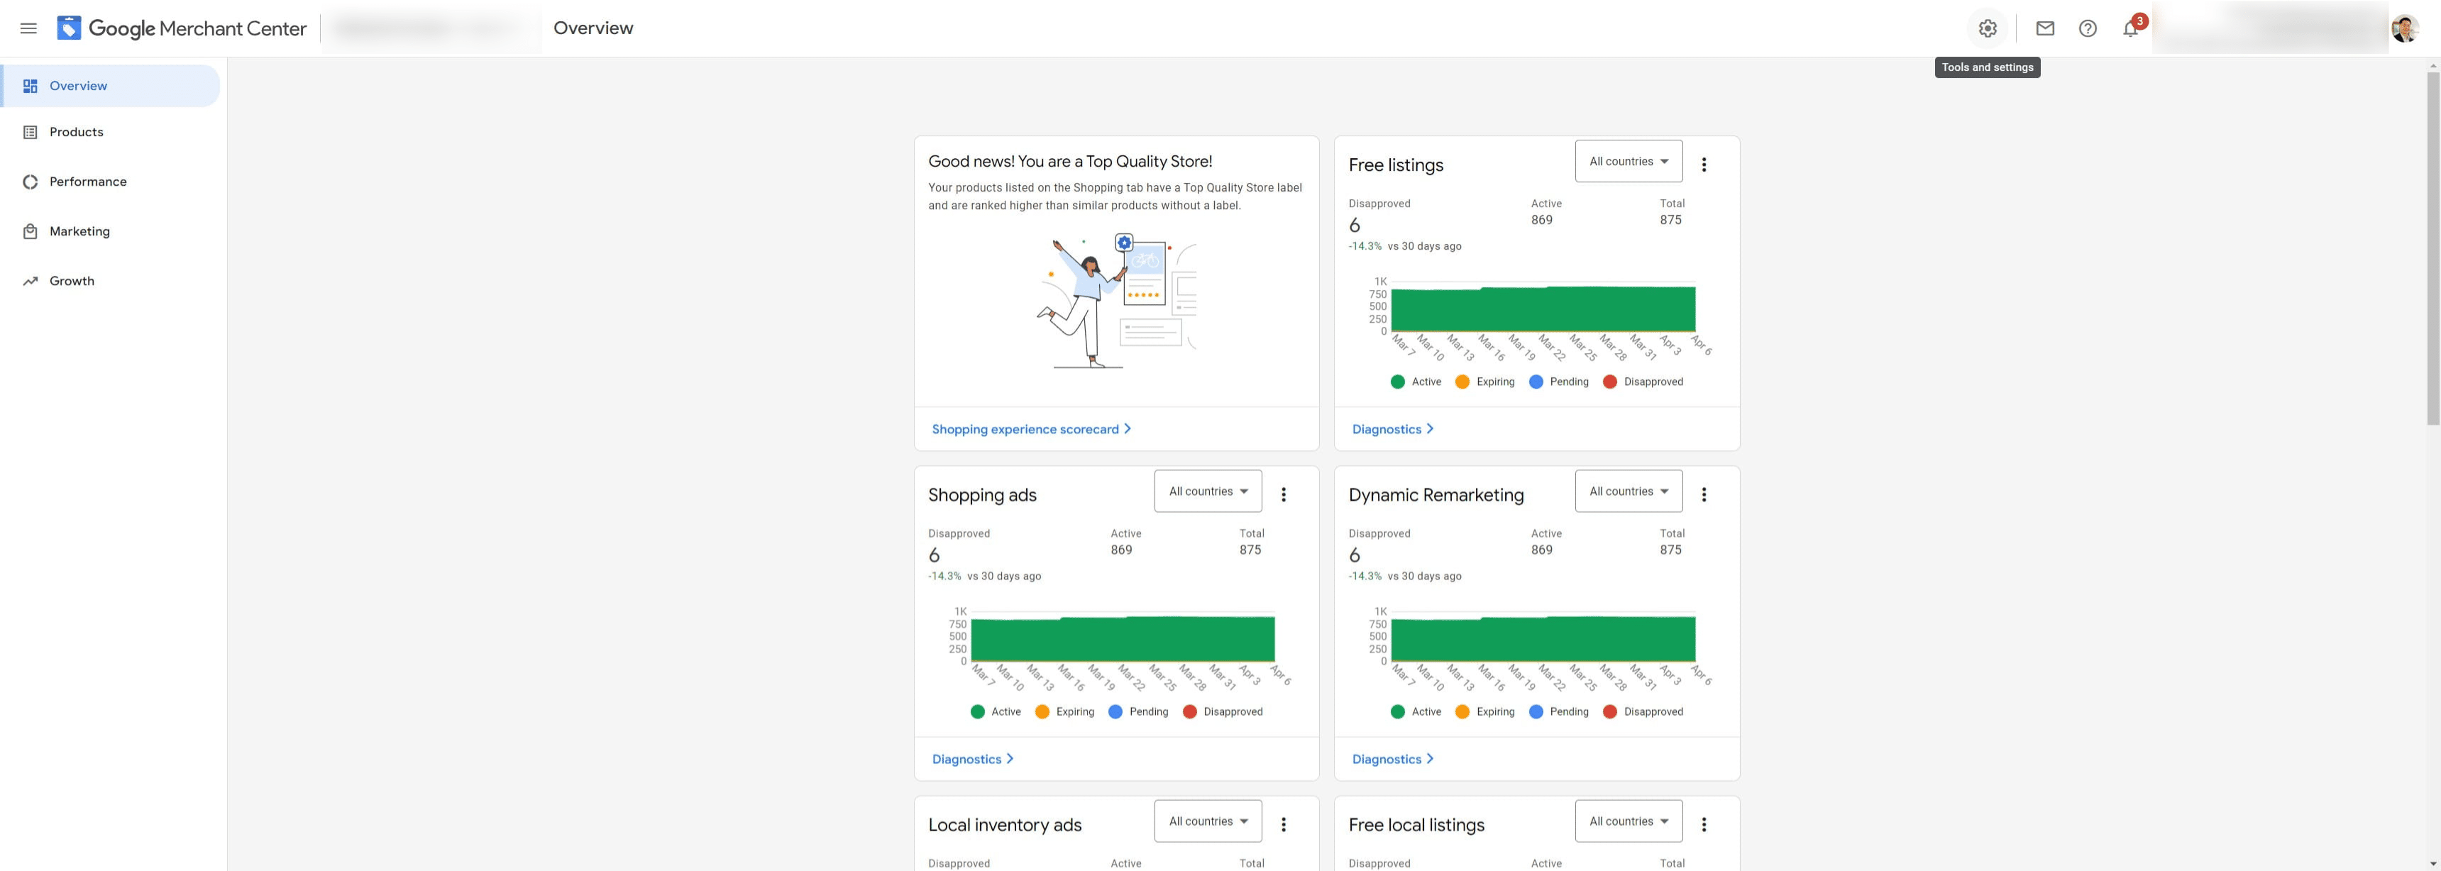Click the help question mark icon
This screenshot has width=2441, height=871.
coord(2088,28)
